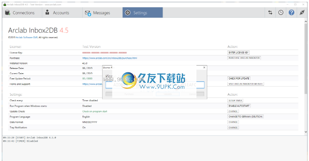Click the 'English' language value
The width and height of the screenshot is (309, 161).
click(86, 117)
